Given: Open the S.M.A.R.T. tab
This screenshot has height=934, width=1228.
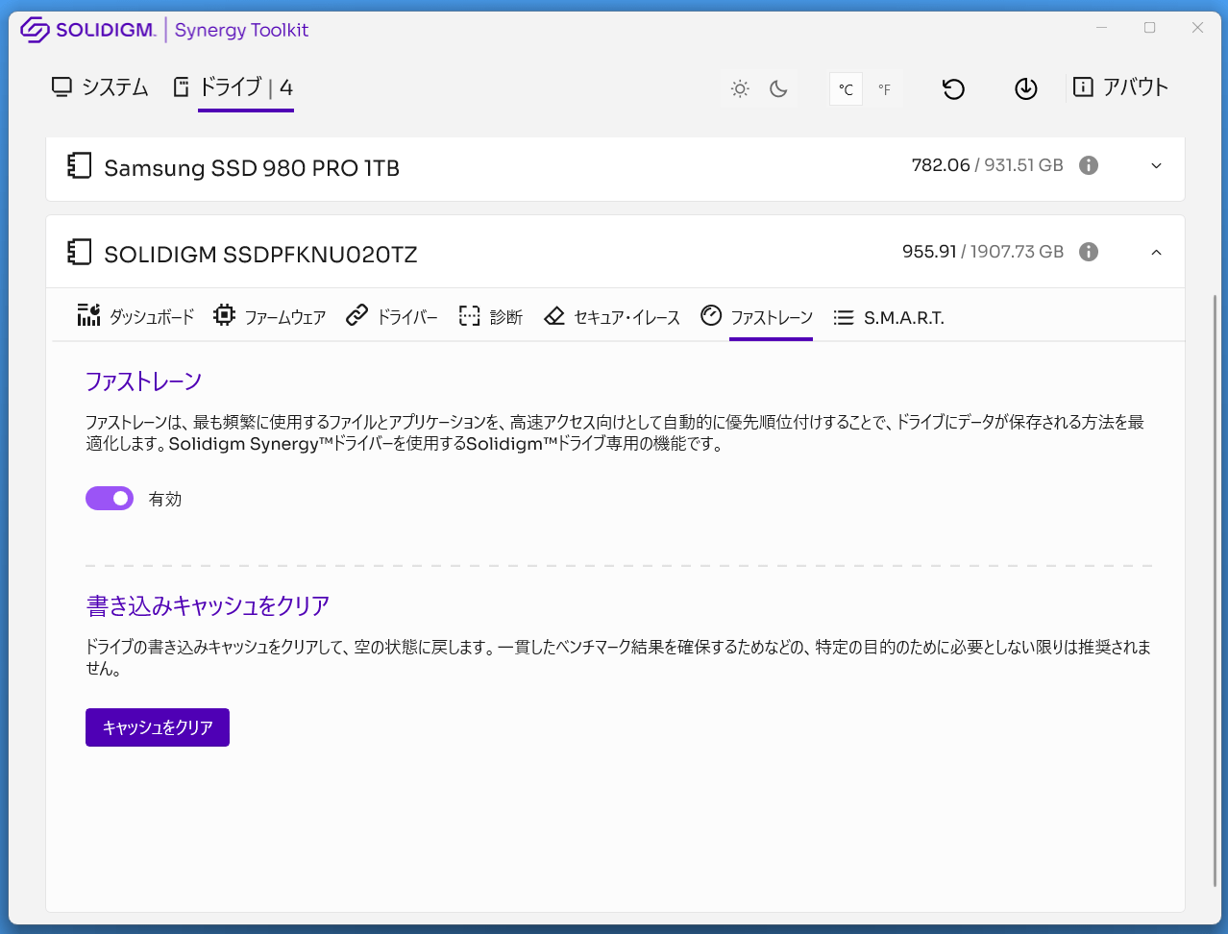Looking at the screenshot, I should tap(889, 317).
